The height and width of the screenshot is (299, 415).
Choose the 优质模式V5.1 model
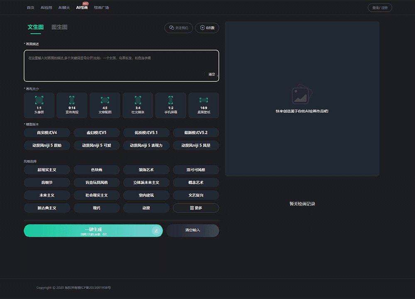pyautogui.click(x=146, y=133)
